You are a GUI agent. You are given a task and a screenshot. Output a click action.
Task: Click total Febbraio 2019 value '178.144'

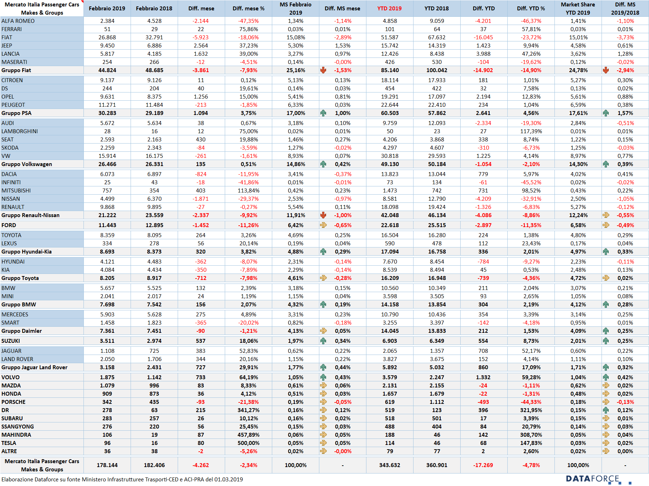[107, 465]
